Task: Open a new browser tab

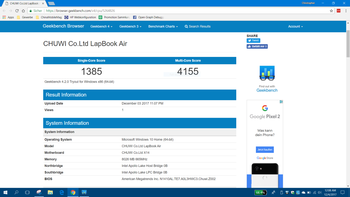Action: point(51,3)
